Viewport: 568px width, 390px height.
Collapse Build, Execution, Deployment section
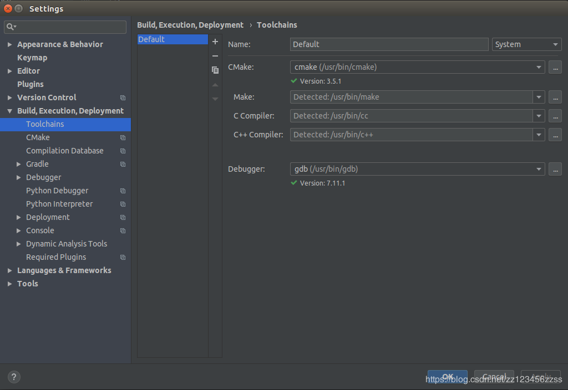10,111
